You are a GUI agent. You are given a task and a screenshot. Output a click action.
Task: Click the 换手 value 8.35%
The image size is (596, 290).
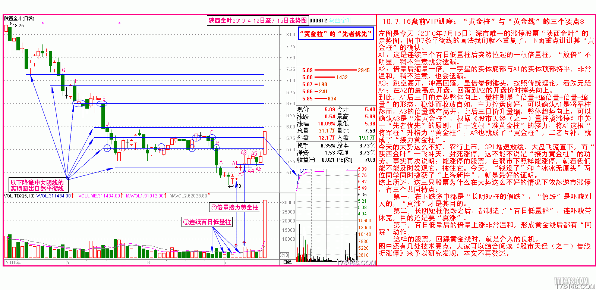click(x=328, y=146)
